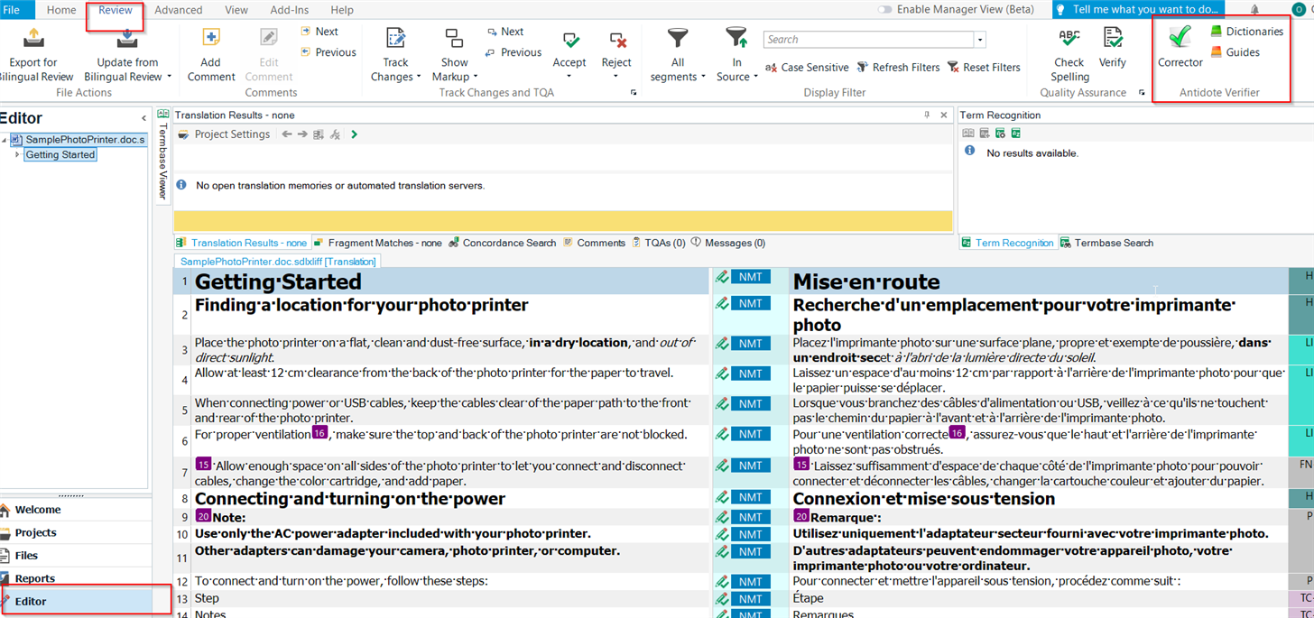Image resolution: width=1314 pixels, height=618 pixels.
Task: Click the notifications bell icon
Action: (x=1254, y=10)
